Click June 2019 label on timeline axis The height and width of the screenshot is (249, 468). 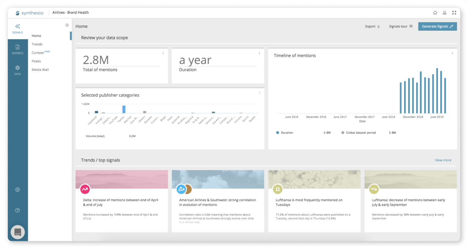pyautogui.click(x=437, y=117)
